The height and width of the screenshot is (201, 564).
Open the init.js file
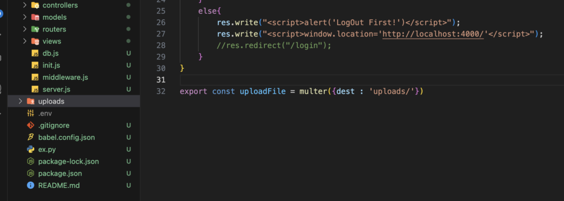point(51,66)
